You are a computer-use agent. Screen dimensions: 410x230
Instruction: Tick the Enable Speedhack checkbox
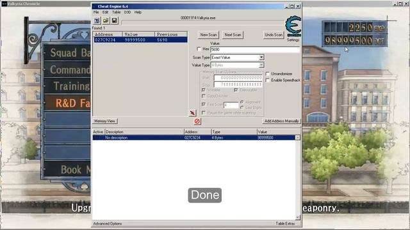coord(268,80)
